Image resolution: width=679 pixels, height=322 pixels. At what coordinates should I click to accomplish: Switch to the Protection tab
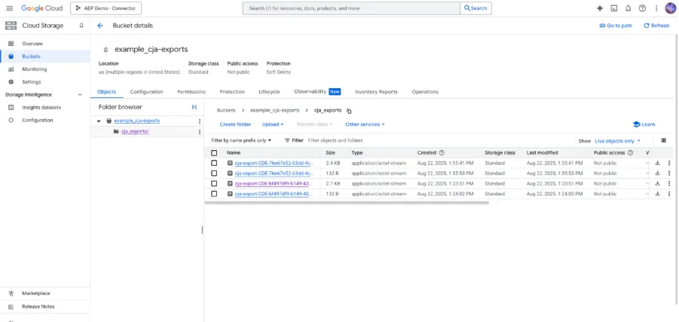(x=232, y=92)
